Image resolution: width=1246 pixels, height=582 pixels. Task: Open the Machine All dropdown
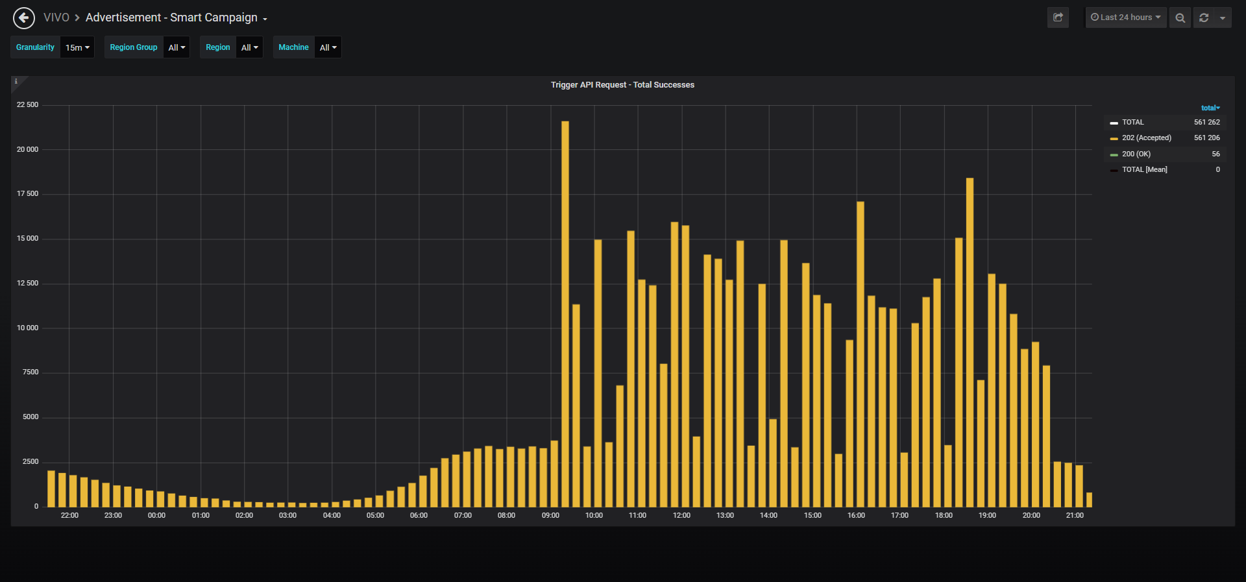[328, 47]
